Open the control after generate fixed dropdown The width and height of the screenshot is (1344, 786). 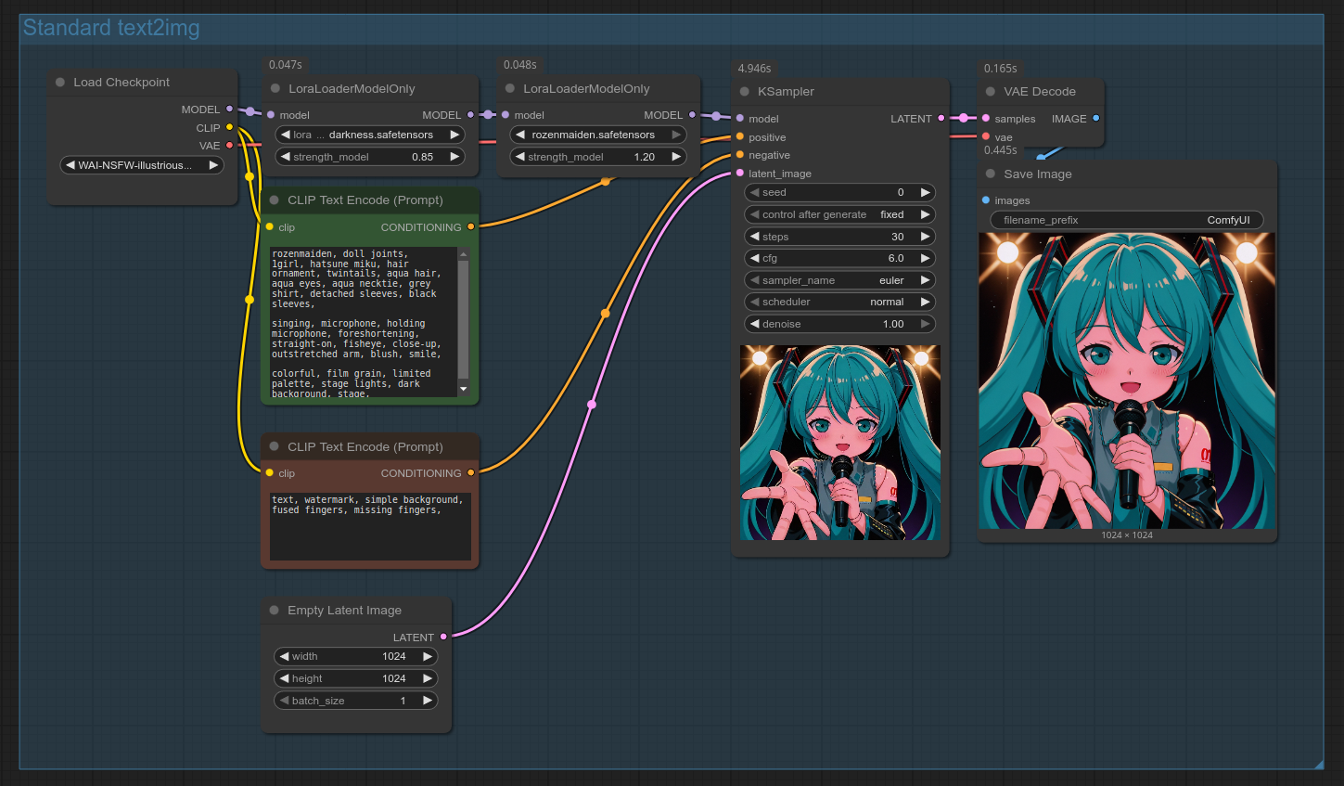[839, 214]
